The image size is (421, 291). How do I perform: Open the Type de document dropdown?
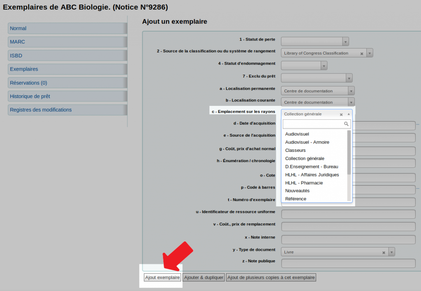point(392,252)
